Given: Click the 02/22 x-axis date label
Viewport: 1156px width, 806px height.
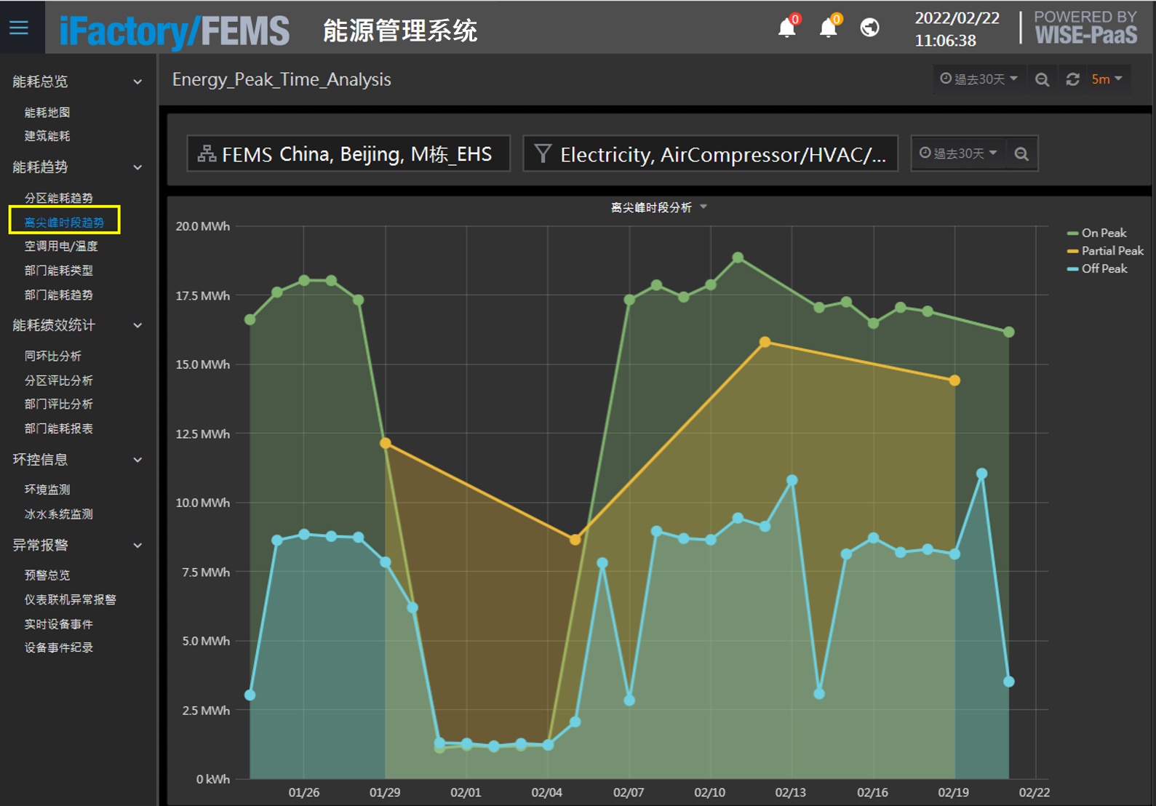Looking at the screenshot, I should coord(1034,792).
